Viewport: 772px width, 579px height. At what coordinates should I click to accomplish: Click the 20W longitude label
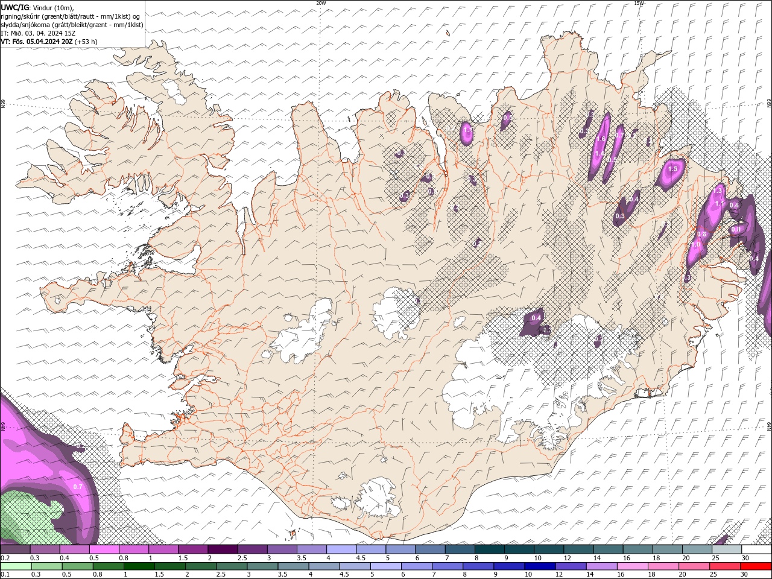(x=321, y=3)
